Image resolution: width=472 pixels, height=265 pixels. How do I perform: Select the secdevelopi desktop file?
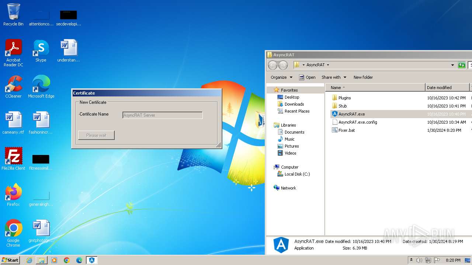69,18
